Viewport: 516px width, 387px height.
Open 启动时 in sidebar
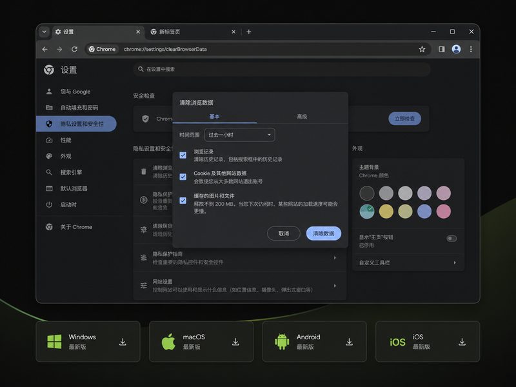(76, 204)
